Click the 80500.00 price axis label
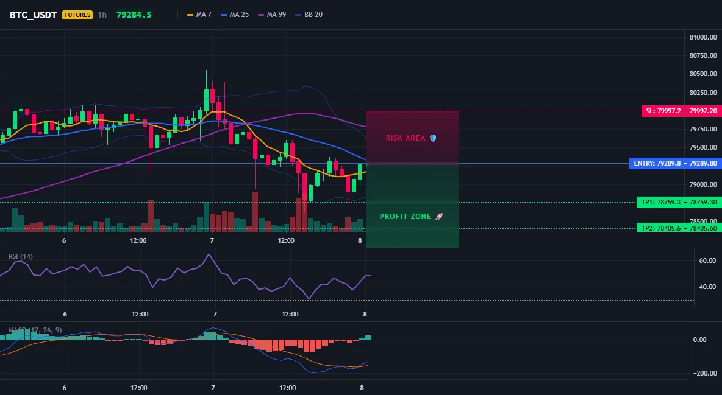 [x=703, y=74]
